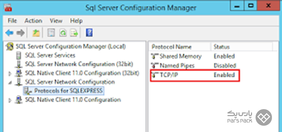Click the Back arrow toolbar icon
282x132 pixels.
tap(9, 33)
